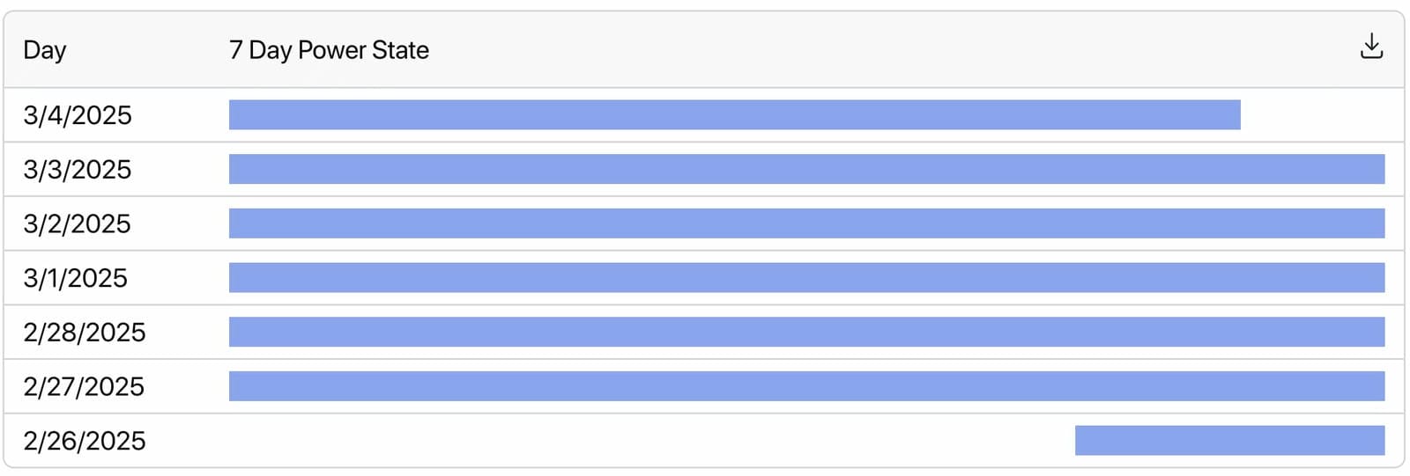This screenshot has width=1410, height=476.
Task: Pick the 2/26/2025 date cell
Action: [85, 441]
